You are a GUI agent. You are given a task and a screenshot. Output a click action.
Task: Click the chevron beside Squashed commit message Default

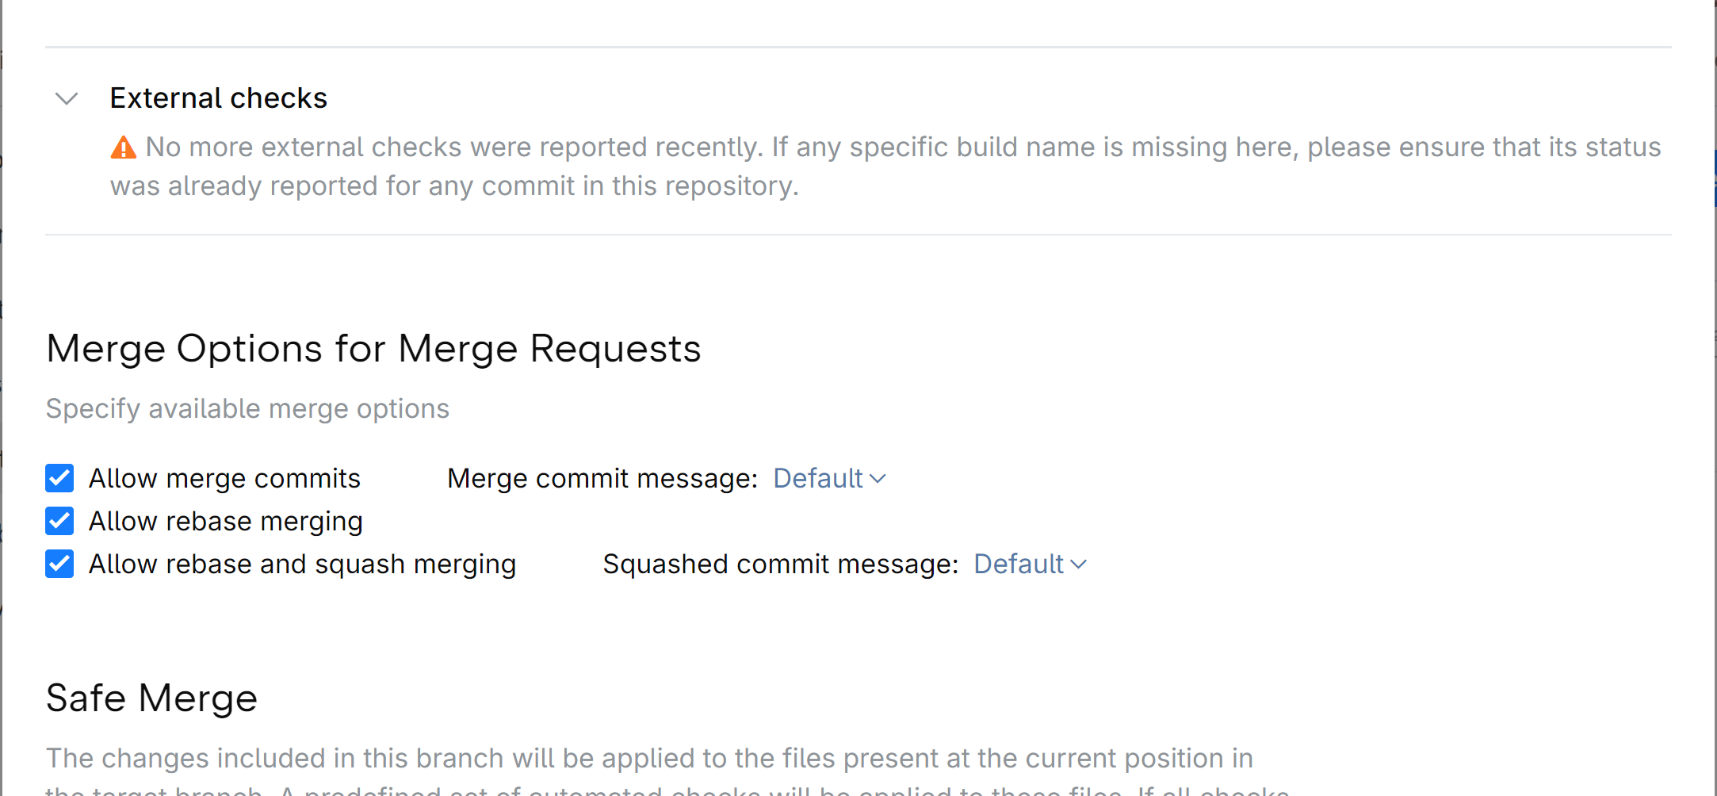[1078, 564]
